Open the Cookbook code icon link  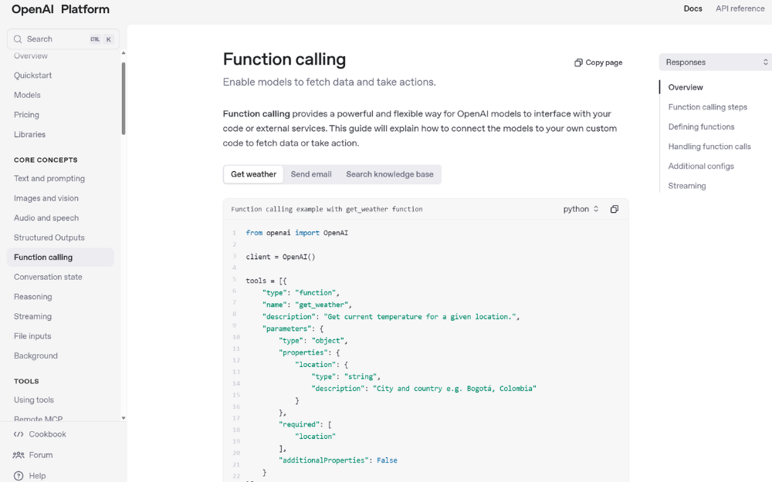(x=19, y=434)
